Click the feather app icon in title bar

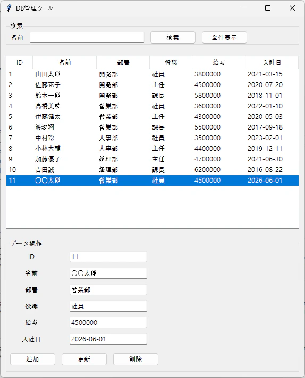tap(9, 8)
